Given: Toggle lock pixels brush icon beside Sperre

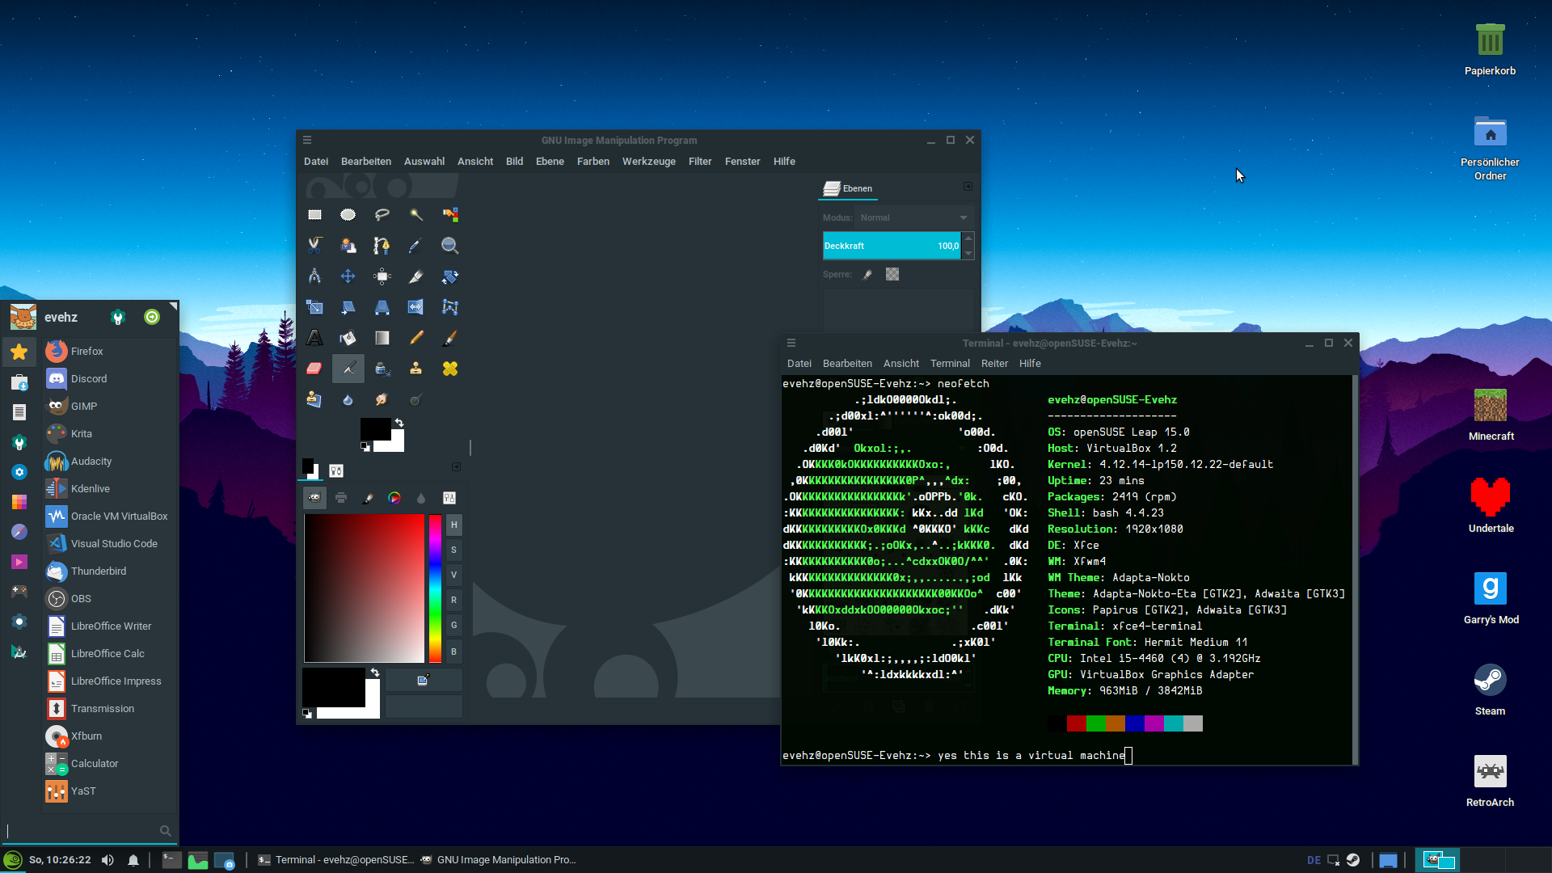Looking at the screenshot, I should coord(867,275).
